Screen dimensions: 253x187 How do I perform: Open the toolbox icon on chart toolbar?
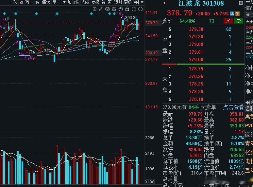click(x=114, y=9)
